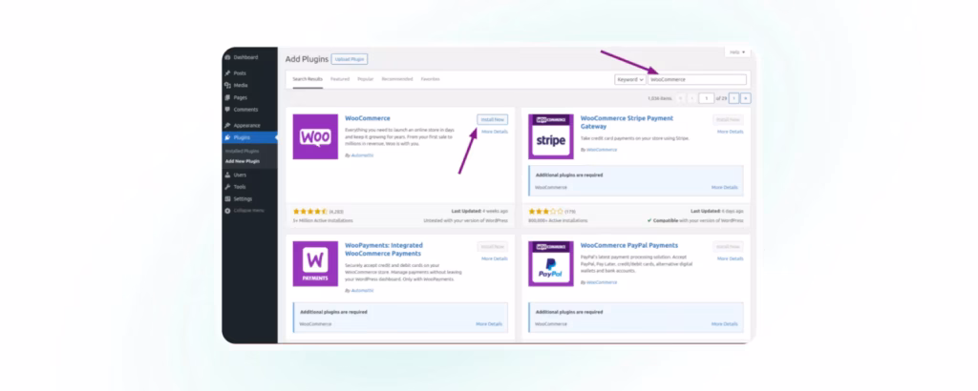Viewport: 978px width, 391px height.
Task: Click the Comments bubble icon
Action: (x=227, y=110)
